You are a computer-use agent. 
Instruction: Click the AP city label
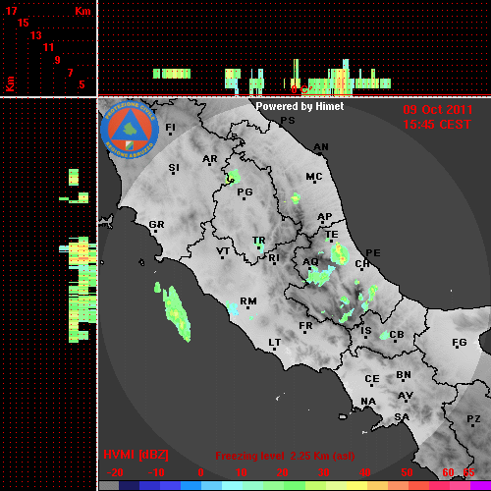coord(324,216)
